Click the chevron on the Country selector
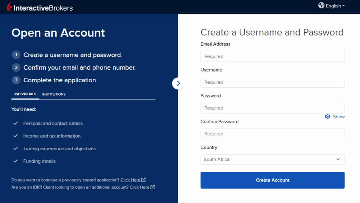 click(339, 159)
